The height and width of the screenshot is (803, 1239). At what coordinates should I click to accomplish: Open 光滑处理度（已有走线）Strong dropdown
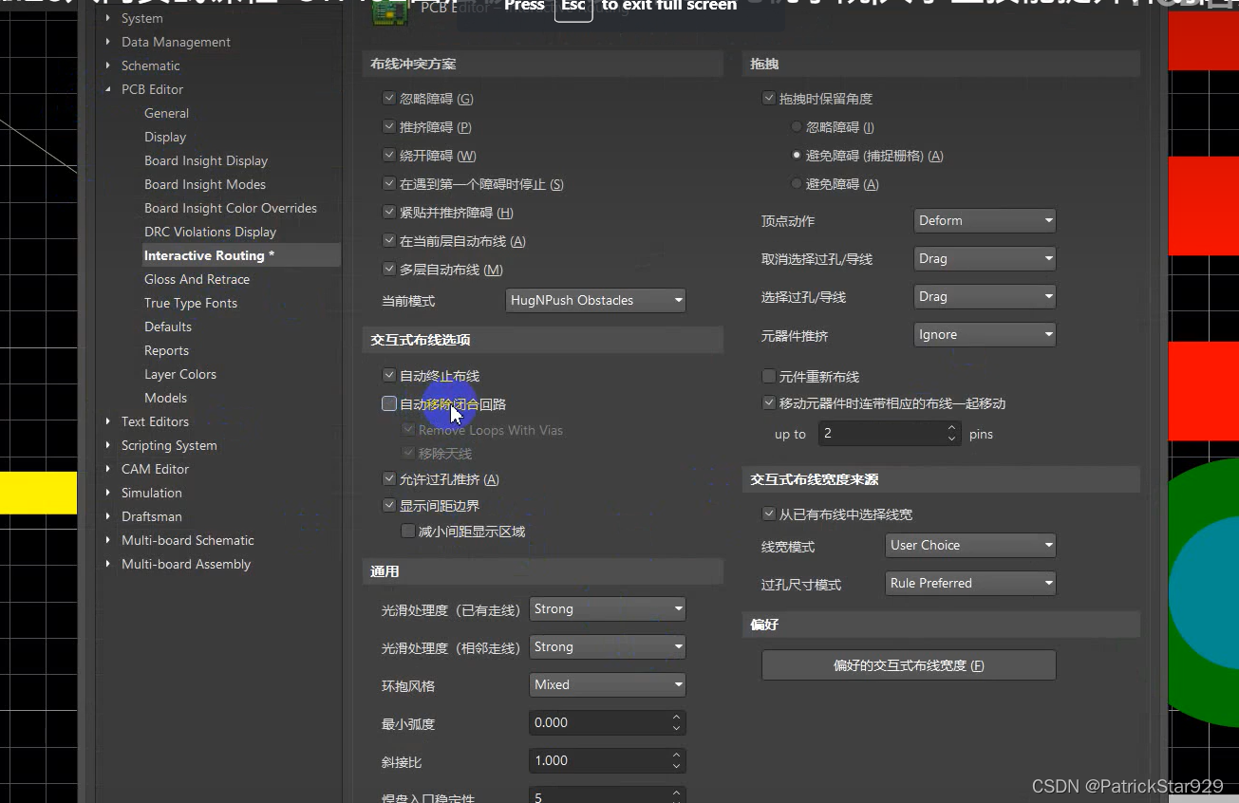point(607,608)
